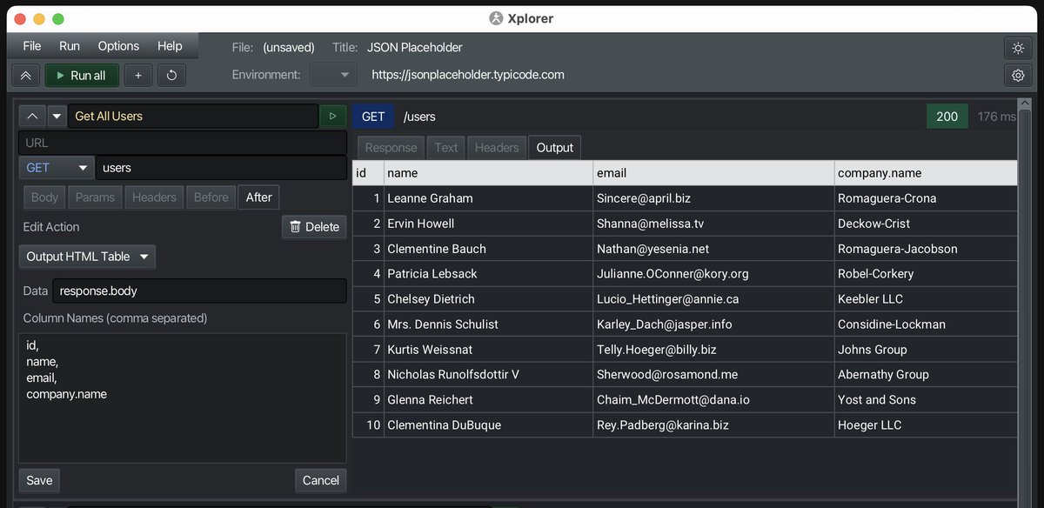The height and width of the screenshot is (508, 1044).
Task: Click the 200 status code badge
Action: point(947,117)
